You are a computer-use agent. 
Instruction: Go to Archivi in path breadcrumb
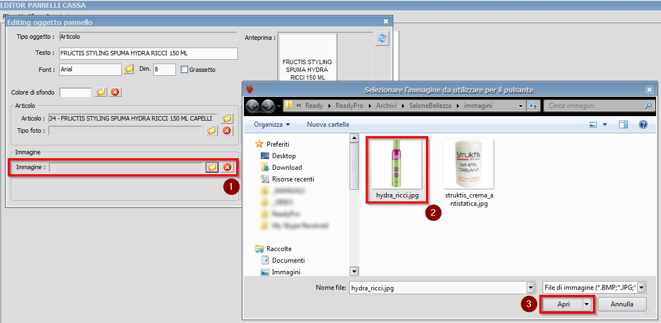pos(387,106)
